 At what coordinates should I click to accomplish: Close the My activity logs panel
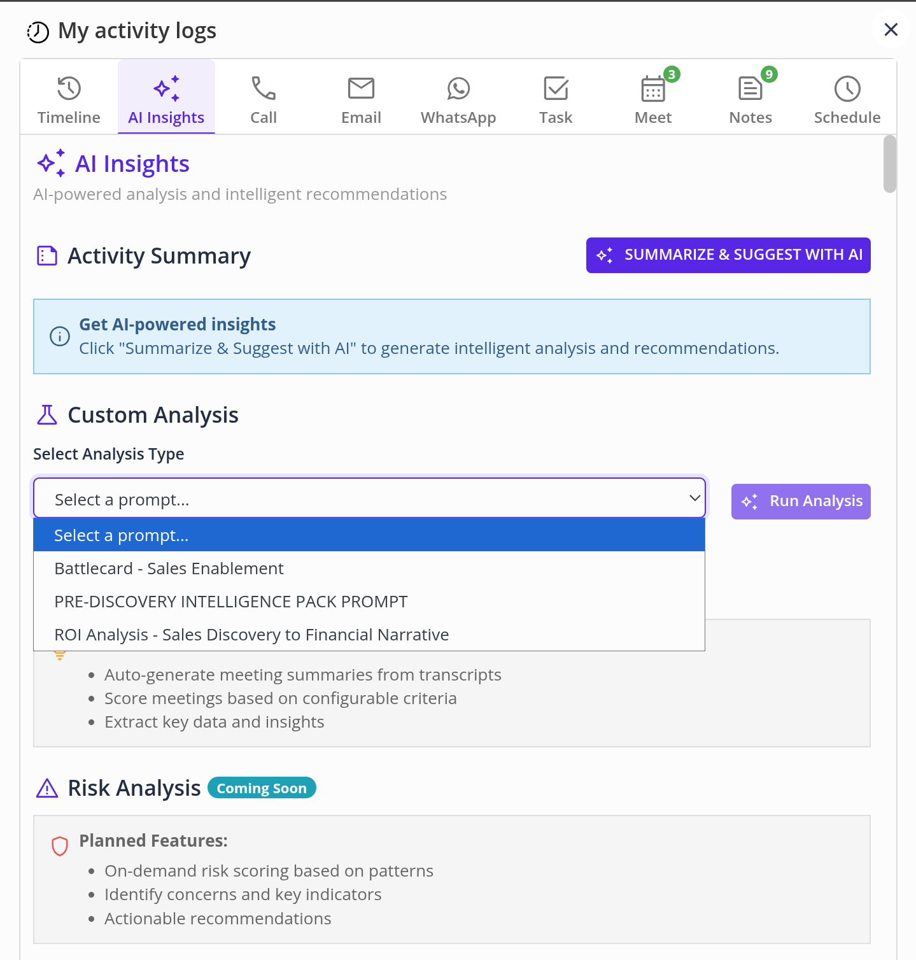[x=891, y=29]
